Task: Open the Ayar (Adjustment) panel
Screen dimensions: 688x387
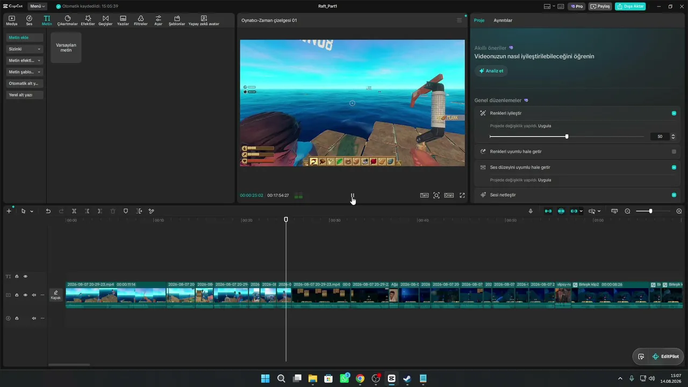Action: click(x=158, y=20)
